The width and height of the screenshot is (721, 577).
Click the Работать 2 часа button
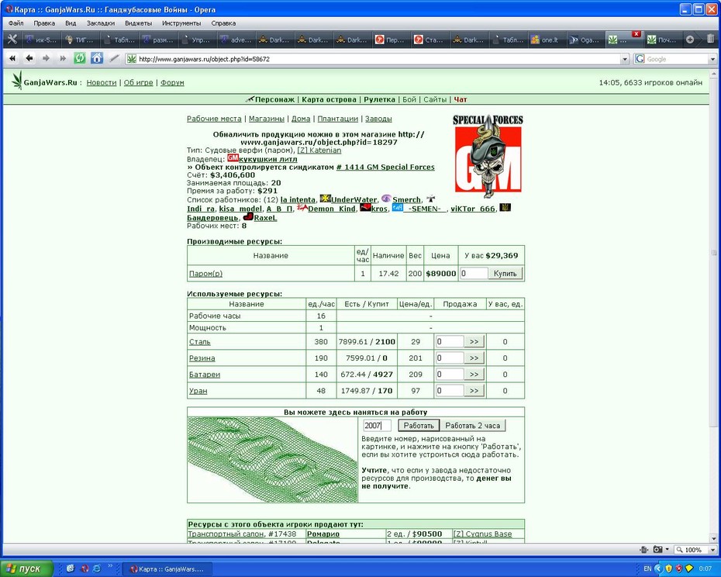(x=472, y=426)
